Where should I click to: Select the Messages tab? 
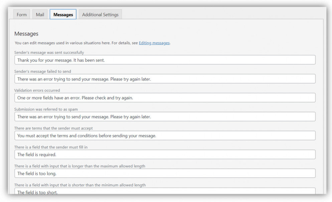[x=63, y=14]
